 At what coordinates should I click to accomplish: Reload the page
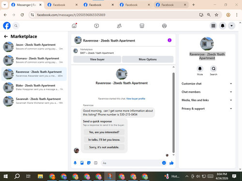[x=22, y=15]
